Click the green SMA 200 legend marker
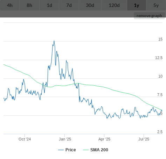Screen dimensions: 166x159 pyautogui.click(x=86, y=150)
